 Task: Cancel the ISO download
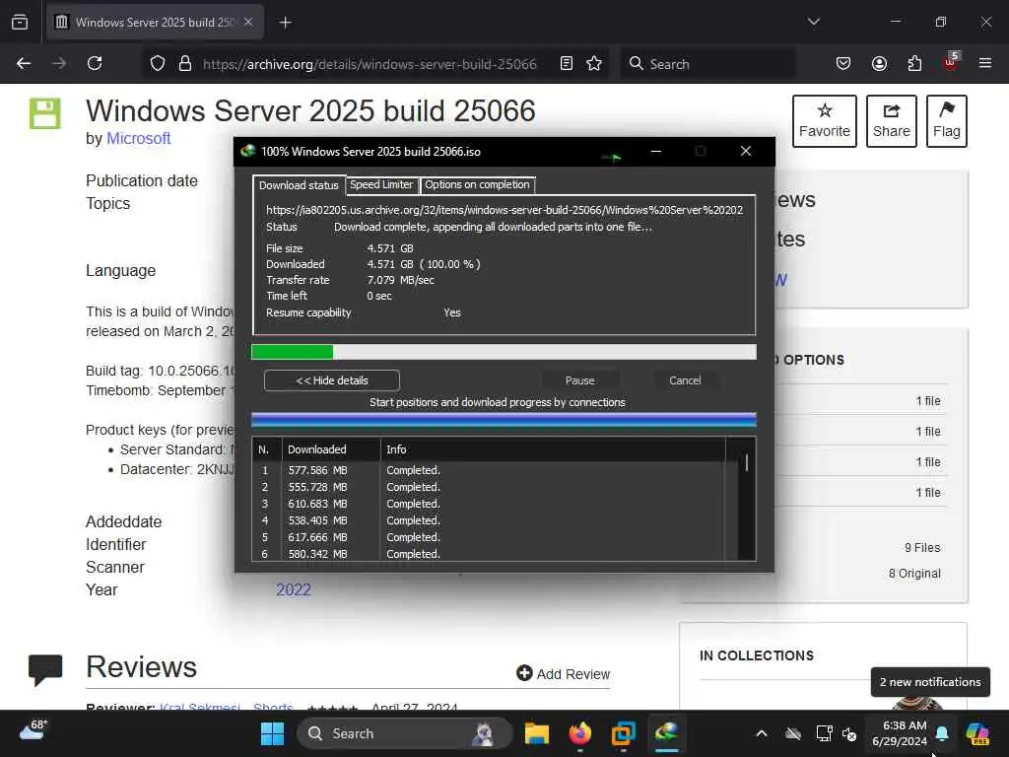[685, 380]
